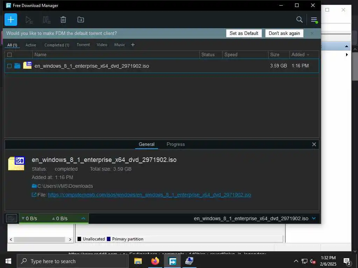
Task: Click the external-link icon beside File
Action: [x=34, y=195]
